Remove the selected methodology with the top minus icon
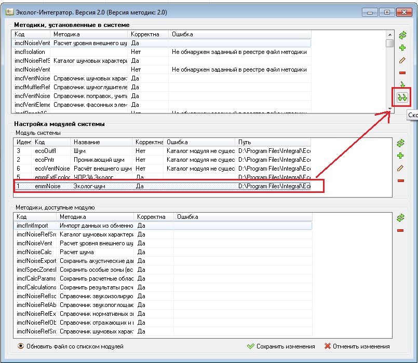Screen dimensions: 418x363 point(402,73)
